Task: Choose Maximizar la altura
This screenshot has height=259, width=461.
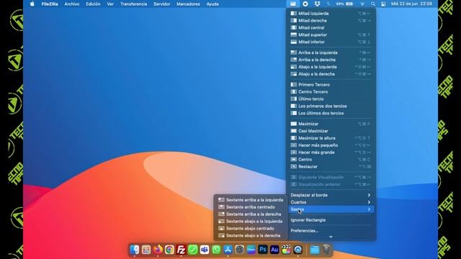Action: click(x=331, y=138)
